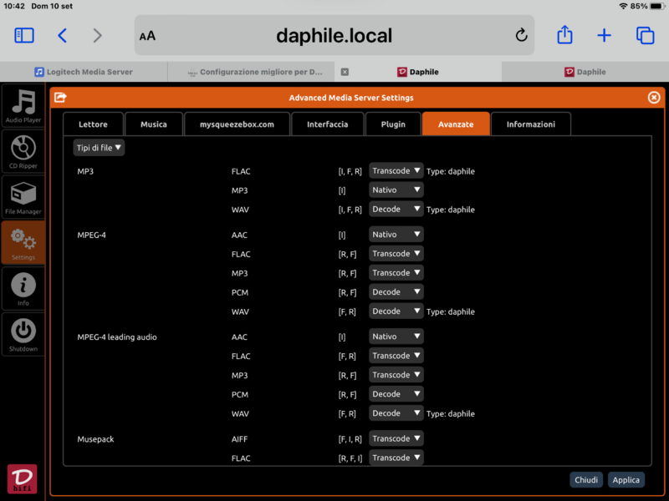Switch to the Informazioni tab

pyautogui.click(x=530, y=124)
